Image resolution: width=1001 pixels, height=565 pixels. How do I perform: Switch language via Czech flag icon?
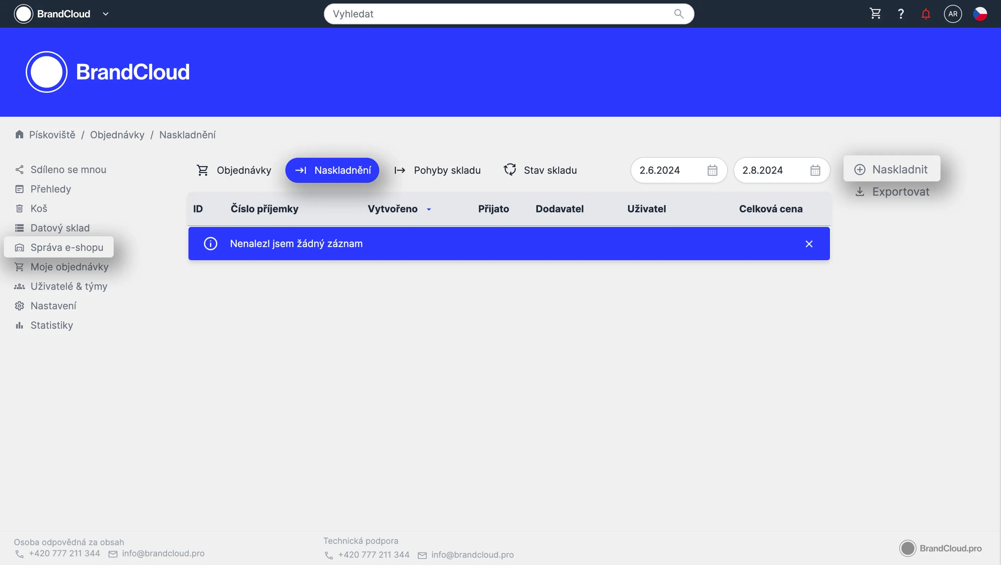click(980, 14)
